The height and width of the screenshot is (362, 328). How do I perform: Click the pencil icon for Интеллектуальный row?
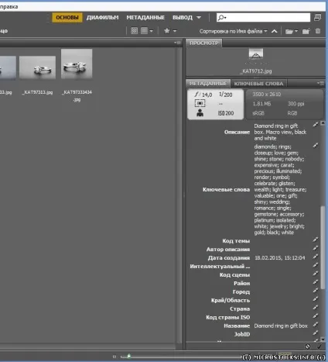tap(316, 265)
